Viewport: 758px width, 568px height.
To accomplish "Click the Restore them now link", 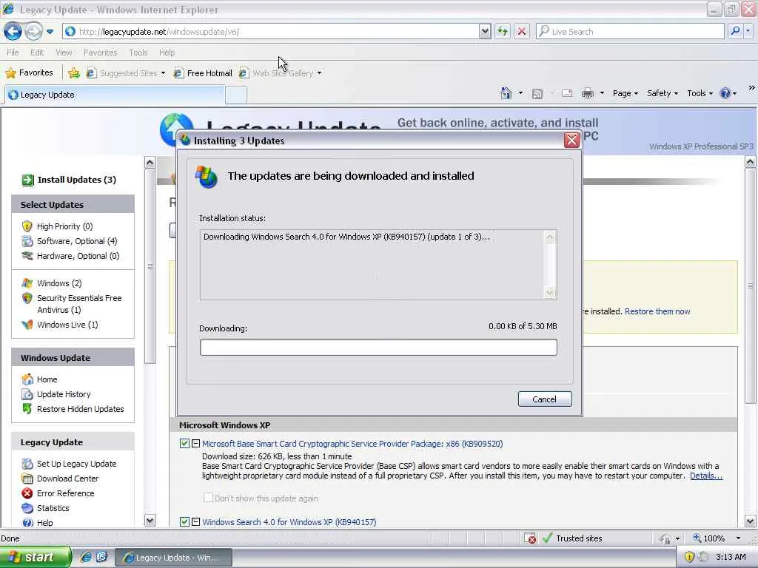I will [x=657, y=311].
